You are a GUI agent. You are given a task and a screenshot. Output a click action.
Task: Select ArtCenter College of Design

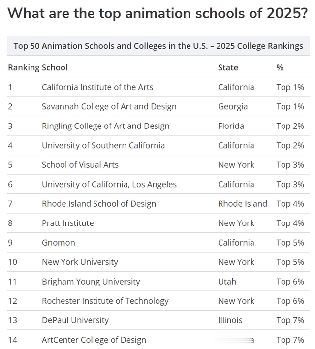coord(94,340)
